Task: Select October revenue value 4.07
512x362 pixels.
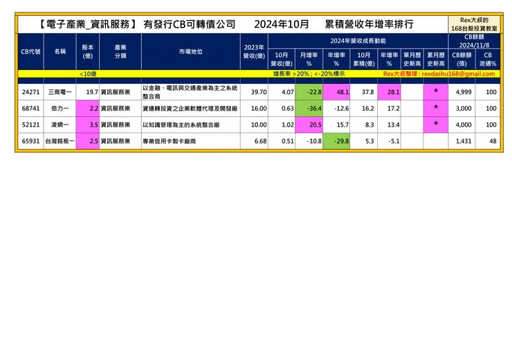Action: (x=288, y=92)
